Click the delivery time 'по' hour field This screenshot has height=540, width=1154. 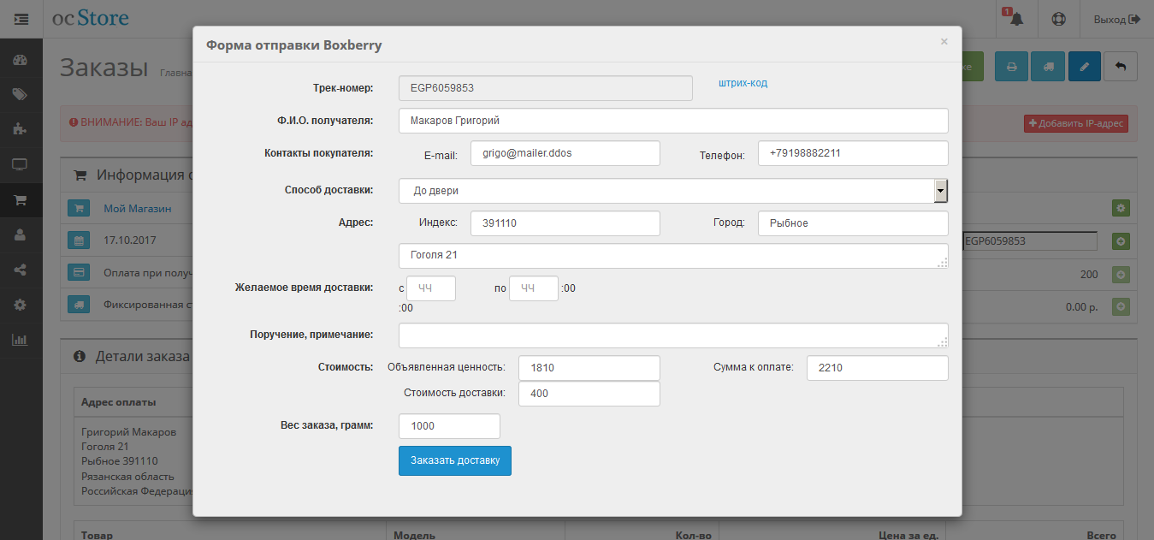click(534, 288)
